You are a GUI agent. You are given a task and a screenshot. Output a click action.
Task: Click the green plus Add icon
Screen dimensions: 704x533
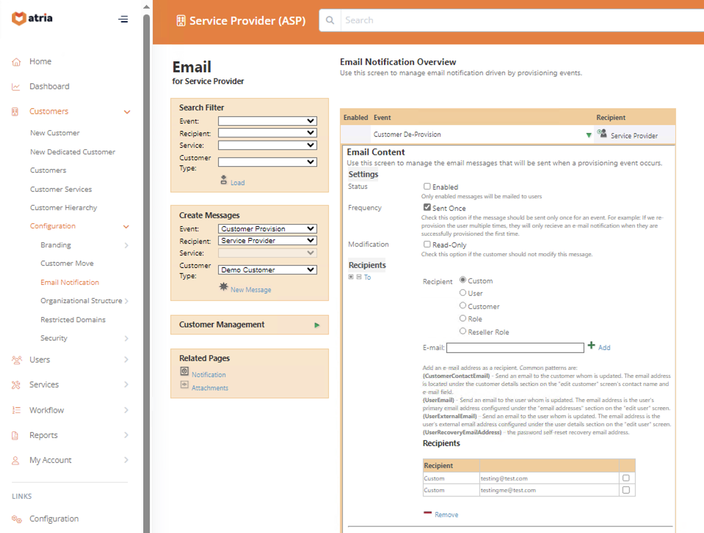[x=591, y=345]
